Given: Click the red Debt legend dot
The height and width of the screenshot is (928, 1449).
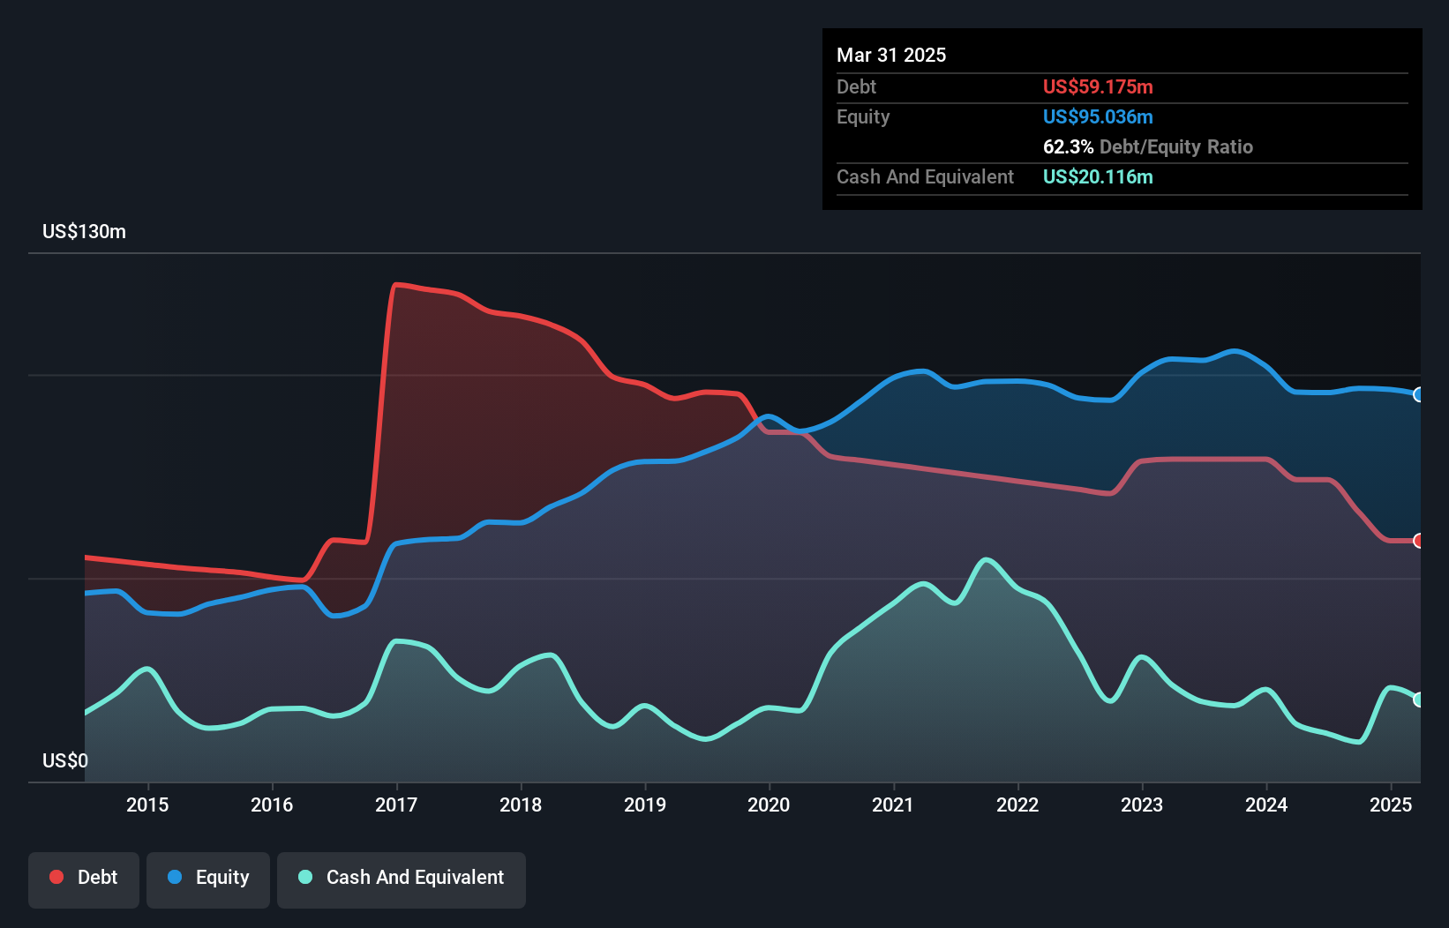Looking at the screenshot, I should click(56, 877).
